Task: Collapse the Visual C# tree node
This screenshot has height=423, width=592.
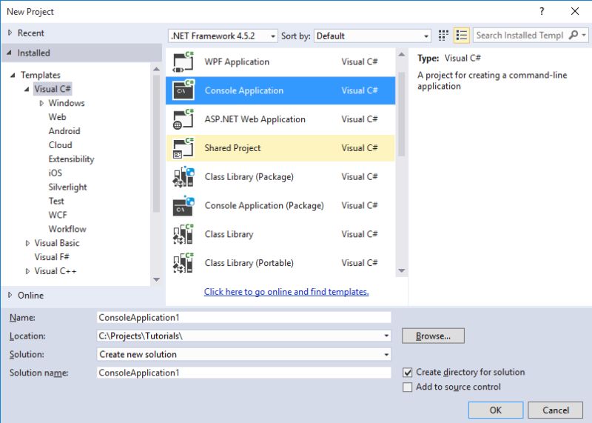Action: point(27,89)
